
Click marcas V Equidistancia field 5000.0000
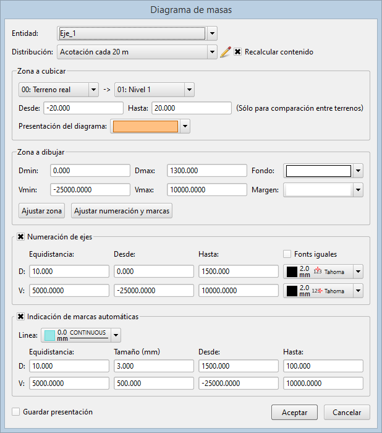point(69,384)
